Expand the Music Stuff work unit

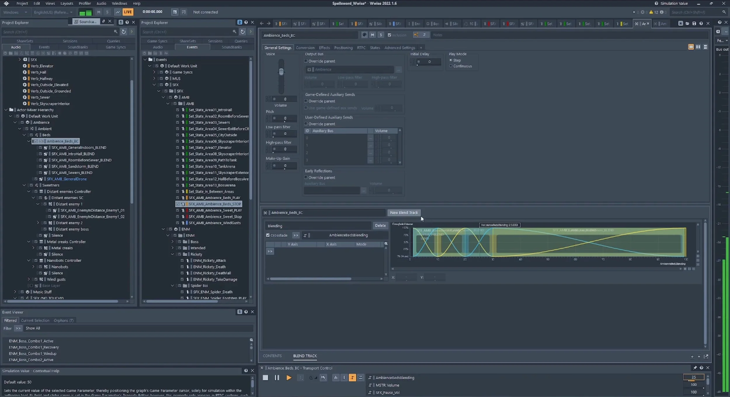pyautogui.click(x=15, y=292)
